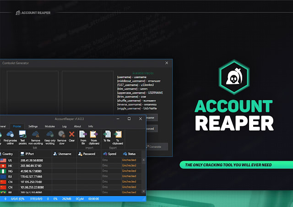Viewport: 293px width, 207px height.
Task: Open the About tab
Action: pyautogui.click(x=77, y=126)
